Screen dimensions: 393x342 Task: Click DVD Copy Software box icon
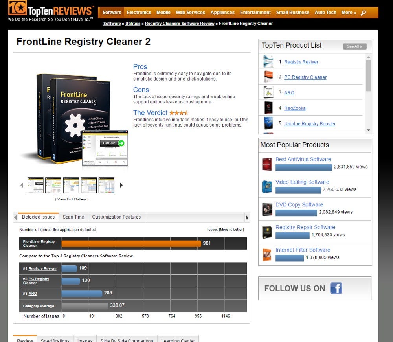(x=267, y=210)
